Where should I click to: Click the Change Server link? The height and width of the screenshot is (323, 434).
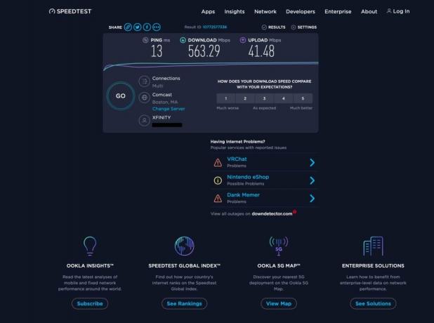coord(169,109)
